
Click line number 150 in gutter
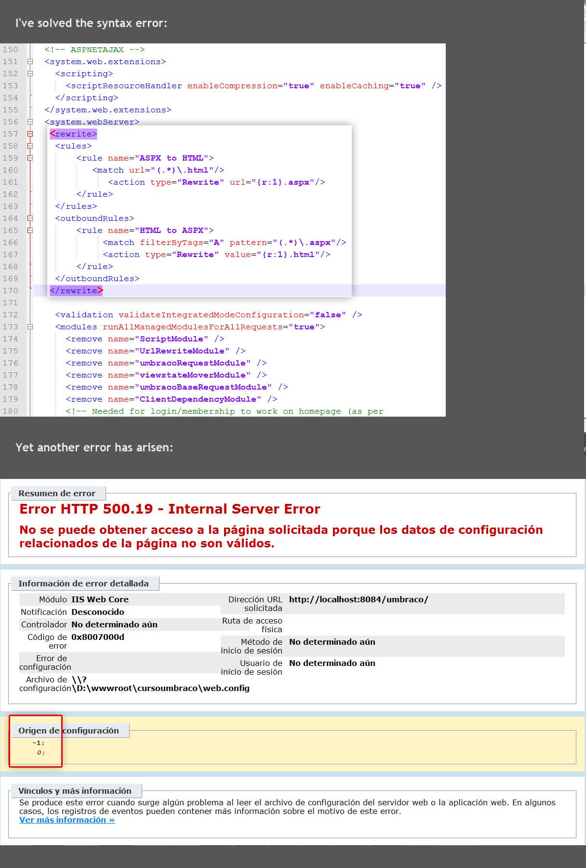pyautogui.click(x=10, y=50)
